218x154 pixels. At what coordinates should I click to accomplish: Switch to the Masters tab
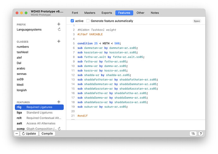90,13
